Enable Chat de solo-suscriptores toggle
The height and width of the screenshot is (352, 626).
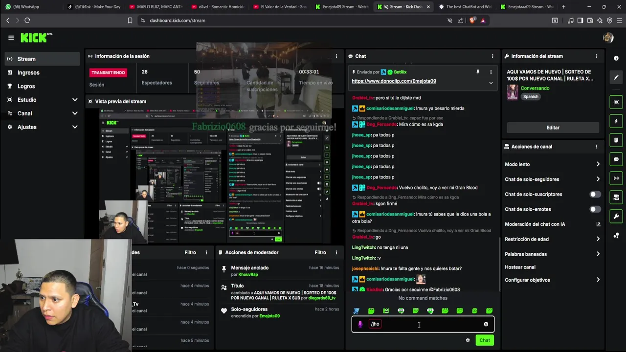click(595, 194)
